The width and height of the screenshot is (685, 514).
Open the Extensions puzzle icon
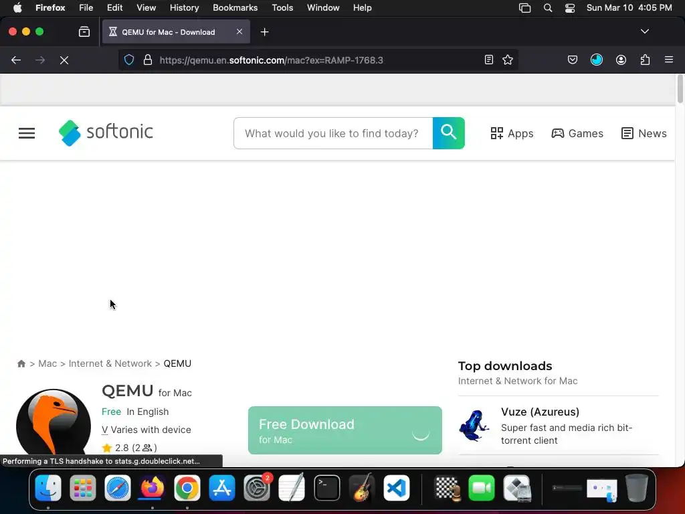tap(645, 60)
